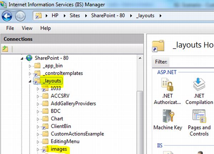The width and height of the screenshot is (214, 154).
Task: Click the SharePoint - 80 globe icon
Action: coord(29,58)
